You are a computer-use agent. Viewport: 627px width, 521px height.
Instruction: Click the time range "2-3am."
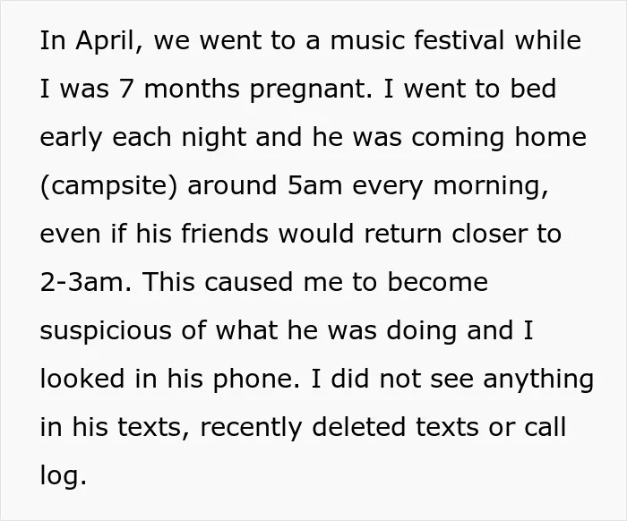(86, 282)
